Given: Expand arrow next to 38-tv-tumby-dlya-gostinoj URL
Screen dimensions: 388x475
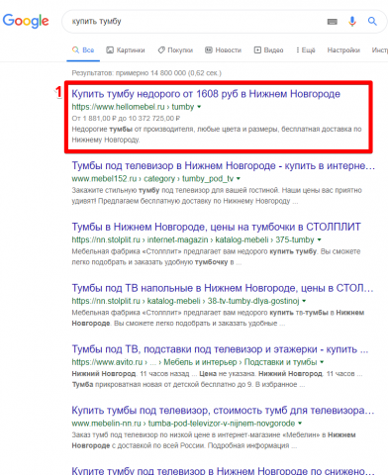Looking at the screenshot, I should click(304, 301).
